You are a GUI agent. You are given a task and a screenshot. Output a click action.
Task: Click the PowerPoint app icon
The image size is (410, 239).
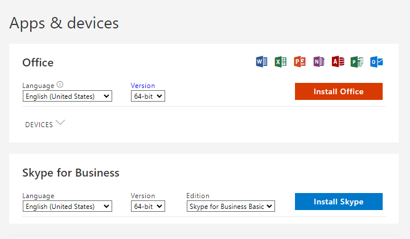(300, 62)
